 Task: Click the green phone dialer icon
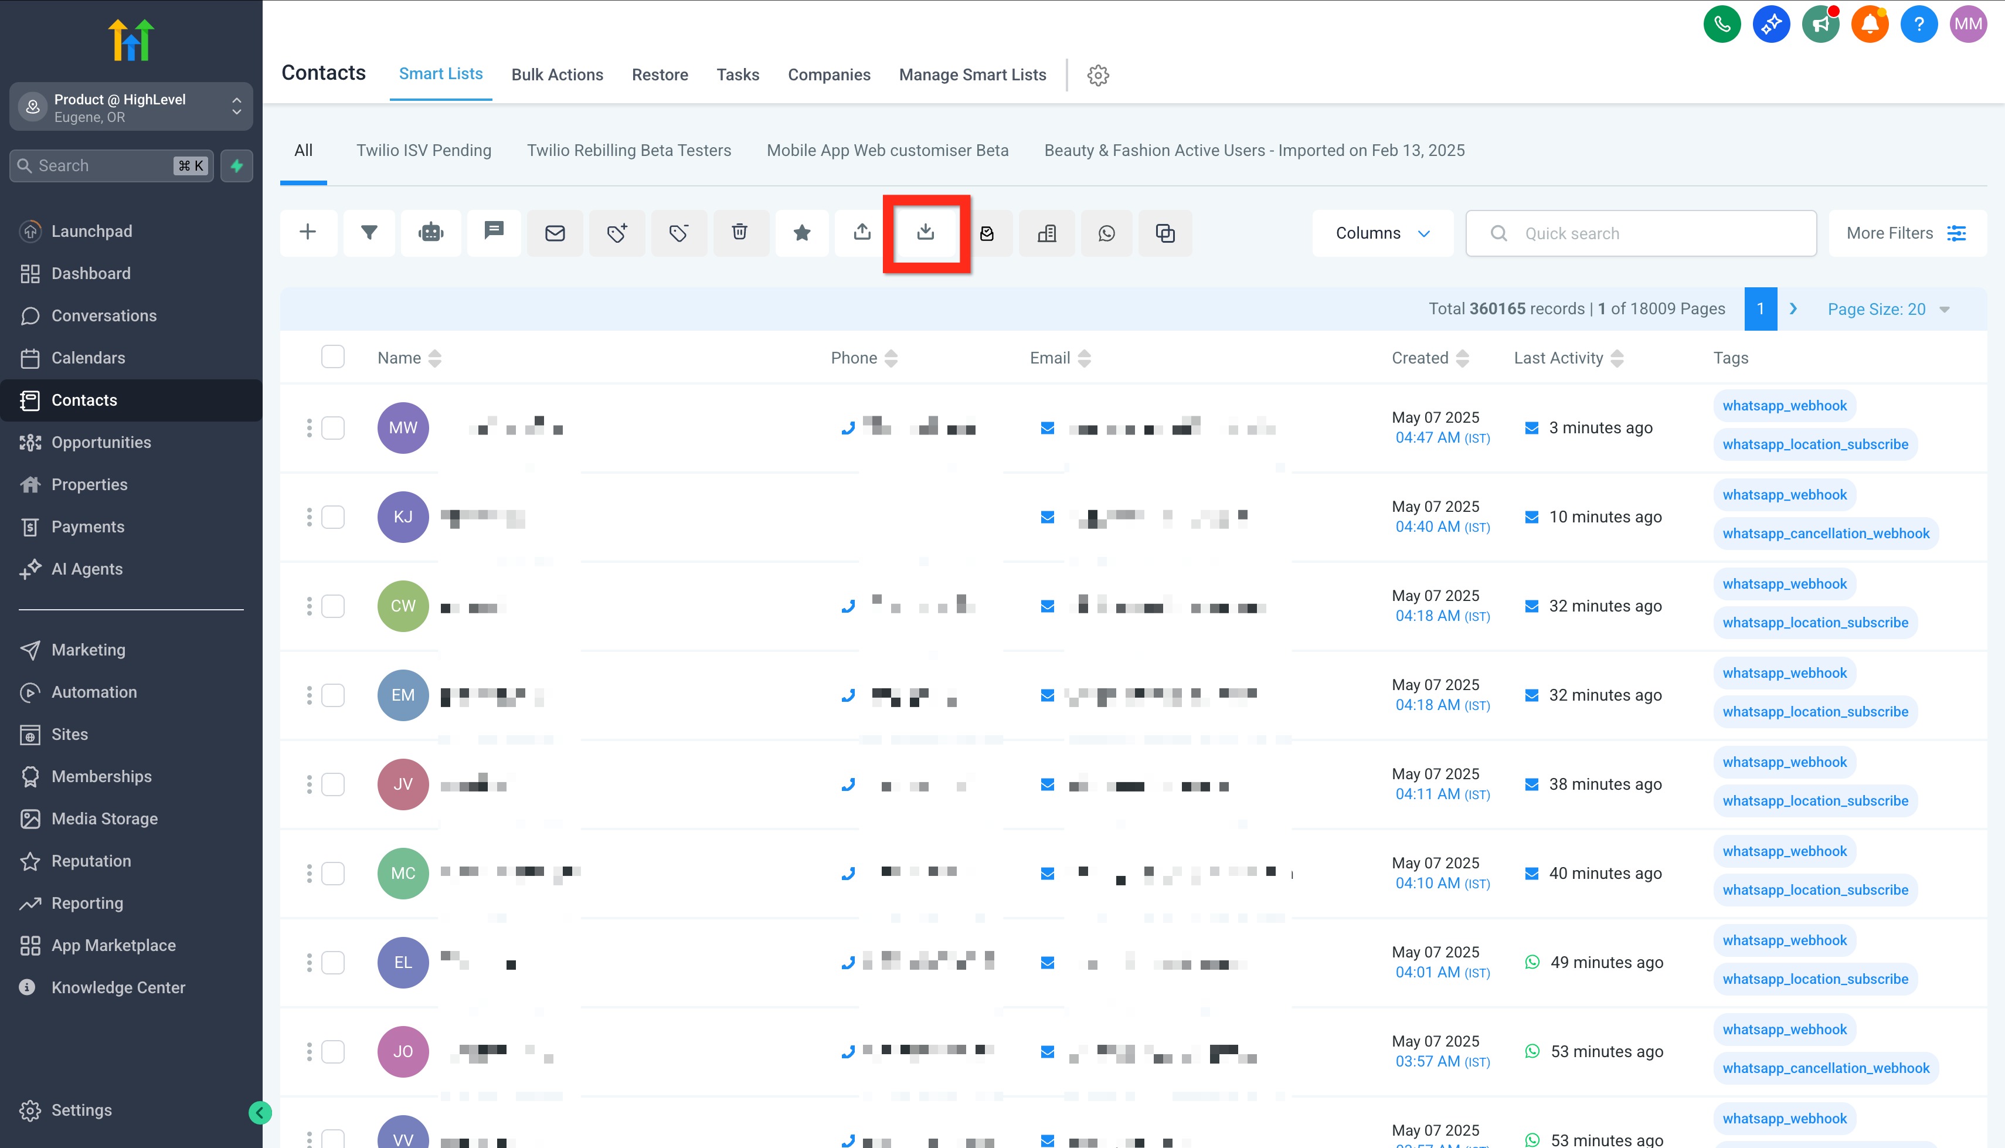pyautogui.click(x=1722, y=23)
